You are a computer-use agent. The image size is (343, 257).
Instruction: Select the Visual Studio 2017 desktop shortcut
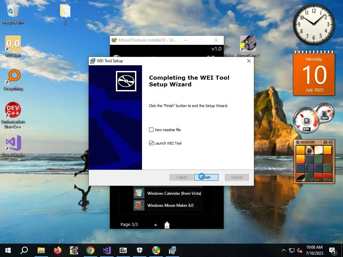pos(13,148)
